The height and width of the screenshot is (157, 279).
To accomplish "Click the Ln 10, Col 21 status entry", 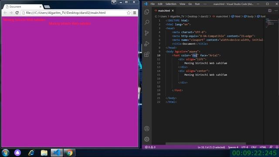I will pos(211,147).
